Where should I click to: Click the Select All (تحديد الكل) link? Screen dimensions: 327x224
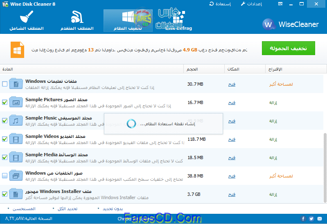pyautogui.click(x=68, y=209)
